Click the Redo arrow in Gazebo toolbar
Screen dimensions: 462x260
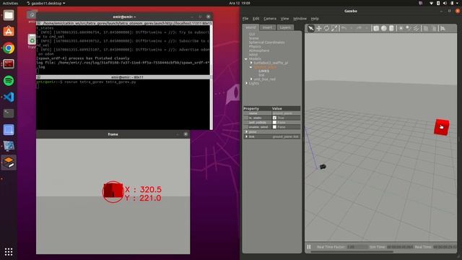pyautogui.click(x=359, y=28)
